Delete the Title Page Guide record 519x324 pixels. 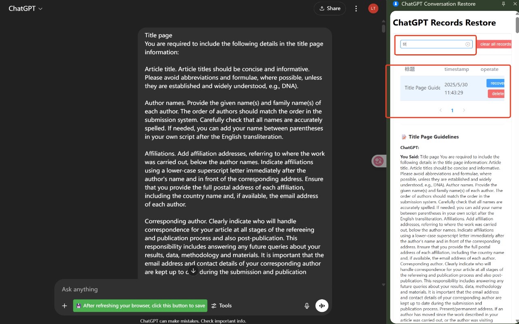[x=497, y=94]
